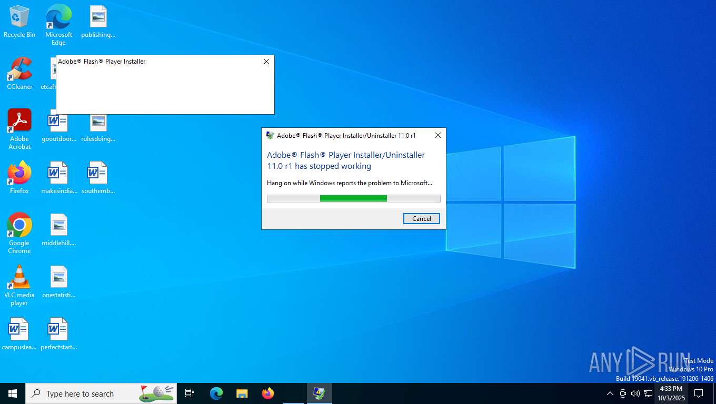The width and height of the screenshot is (716, 404).
Task: Open Edge from the taskbar
Action: pyautogui.click(x=216, y=393)
